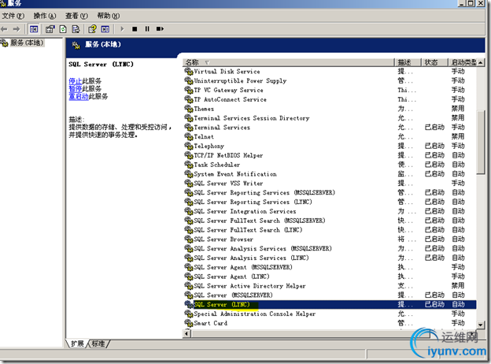Image resolution: width=491 pixels, height=364 pixels.
Task: Select SQL Server Agent (MSSQLSERVER) row
Action: pyautogui.click(x=330, y=267)
